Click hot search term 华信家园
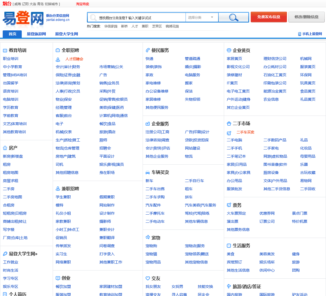Image resolution: width=326 pixels, height=296 pixels. (x=111, y=26)
